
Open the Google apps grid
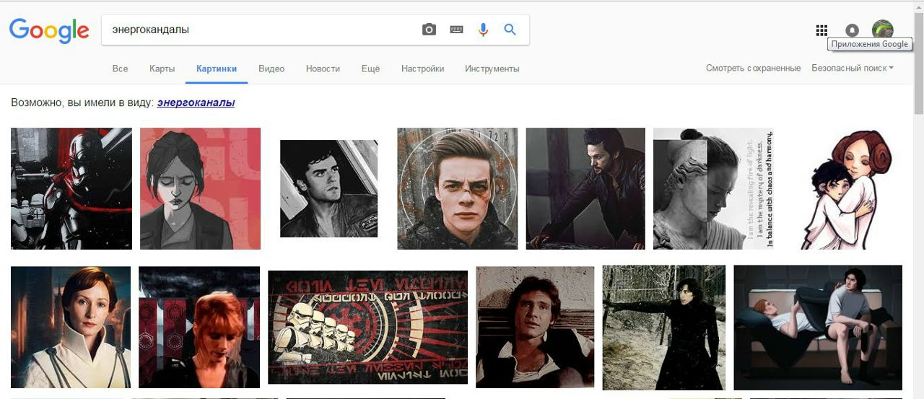(x=821, y=30)
